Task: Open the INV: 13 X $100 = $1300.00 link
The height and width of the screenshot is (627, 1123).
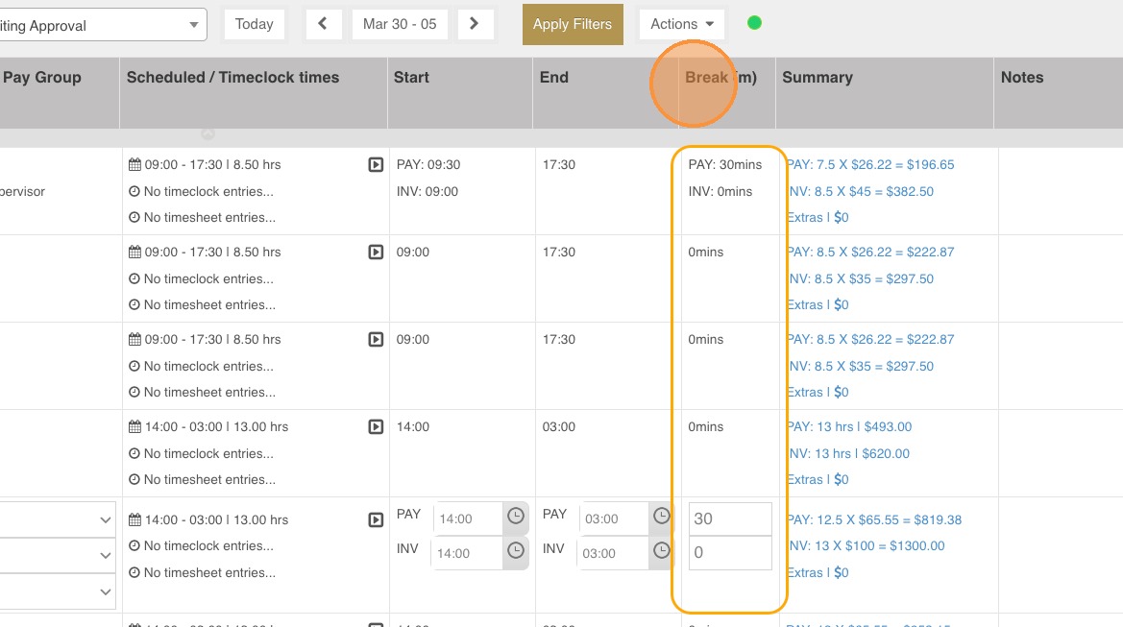Action: pos(866,546)
